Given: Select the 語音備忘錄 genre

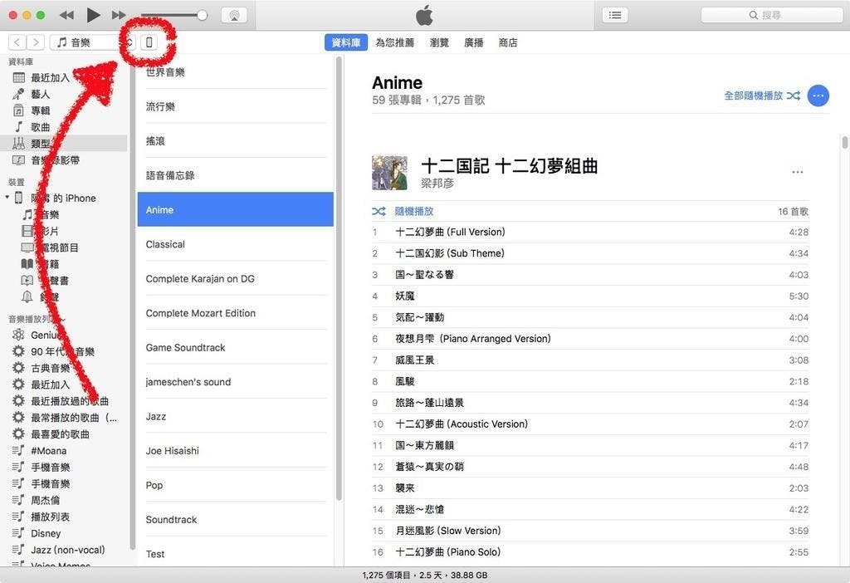Looking at the screenshot, I should click(235, 175).
